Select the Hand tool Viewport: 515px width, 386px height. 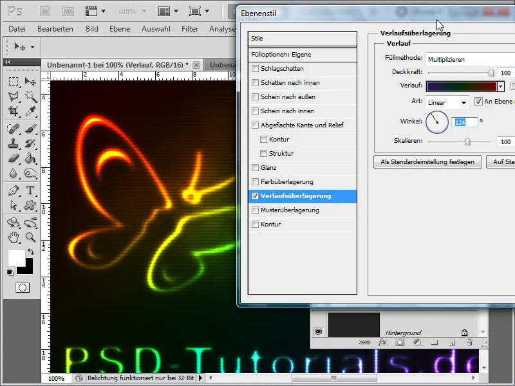tap(14, 237)
